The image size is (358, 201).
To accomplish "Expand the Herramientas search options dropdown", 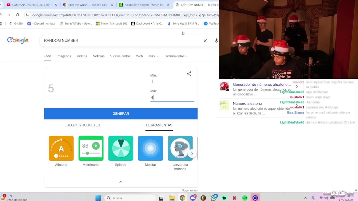I will coord(176,56).
